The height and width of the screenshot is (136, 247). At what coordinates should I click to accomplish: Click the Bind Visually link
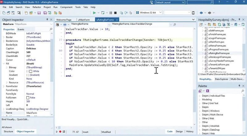click(x=9, y=119)
